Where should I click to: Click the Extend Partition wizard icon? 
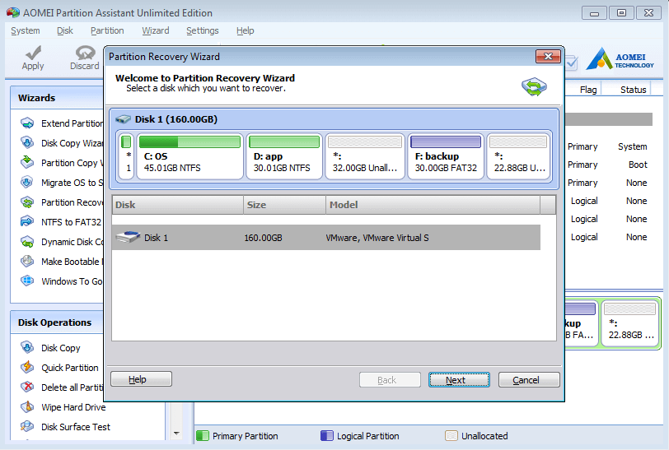point(27,123)
